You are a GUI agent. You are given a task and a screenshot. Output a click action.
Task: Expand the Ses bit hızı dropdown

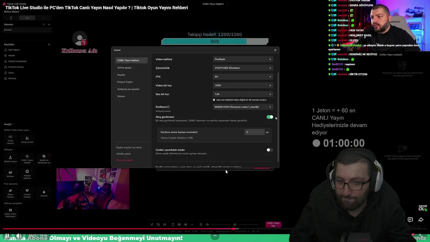(243, 94)
